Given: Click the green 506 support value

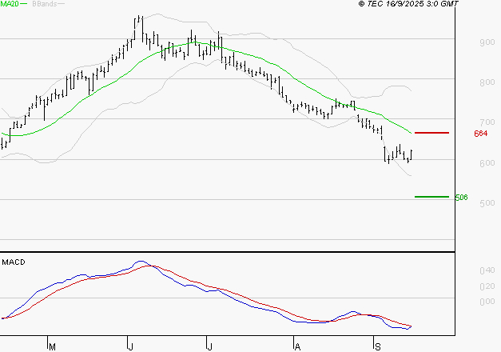Looking at the screenshot, I should click(461, 198).
